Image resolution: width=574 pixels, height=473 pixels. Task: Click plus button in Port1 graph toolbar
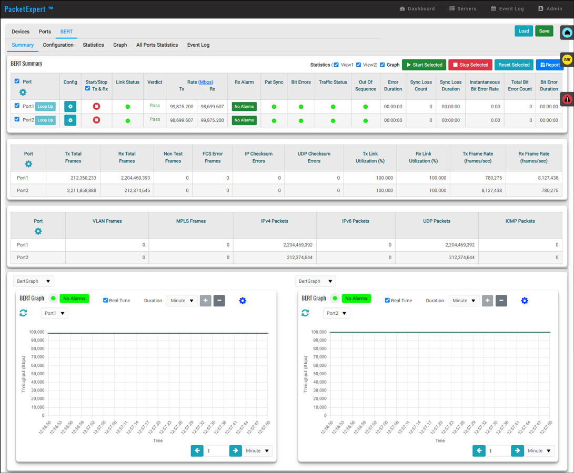point(205,301)
